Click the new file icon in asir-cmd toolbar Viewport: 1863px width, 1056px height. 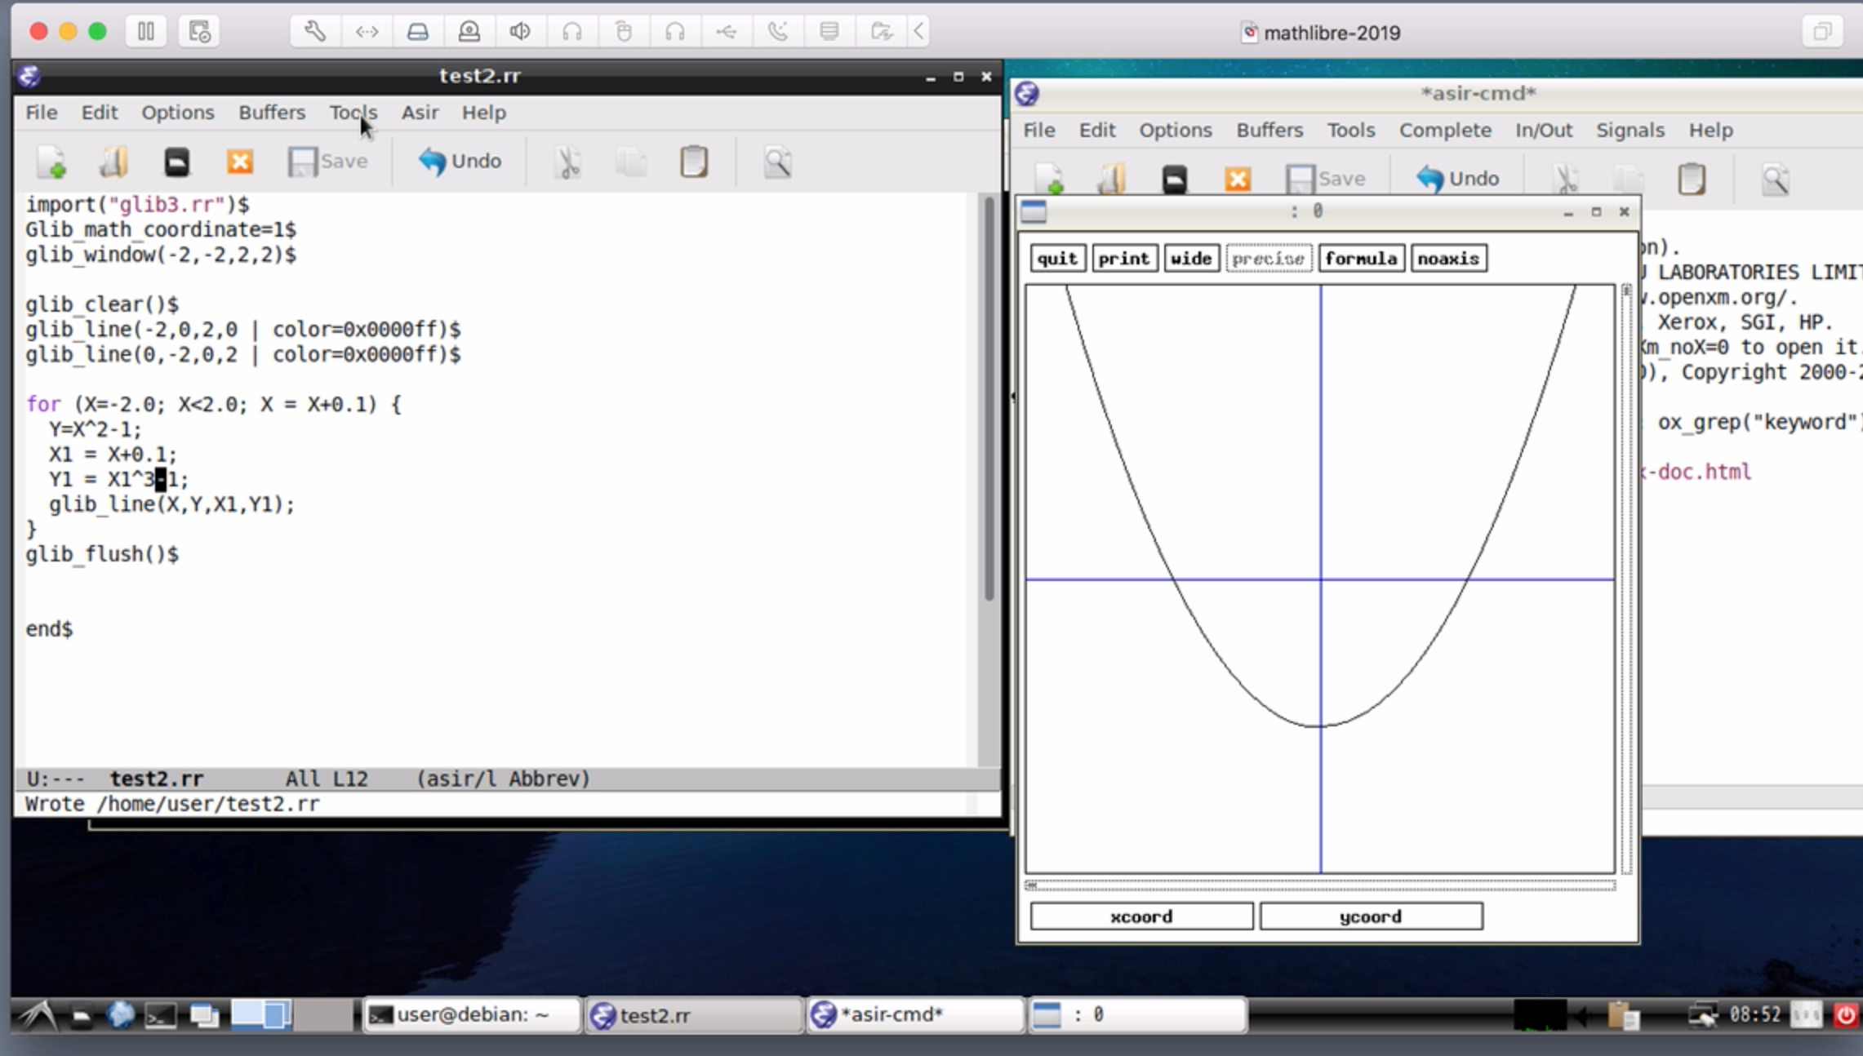tap(1050, 179)
